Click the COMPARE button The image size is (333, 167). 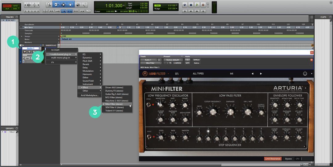pyautogui.click(x=177, y=63)
